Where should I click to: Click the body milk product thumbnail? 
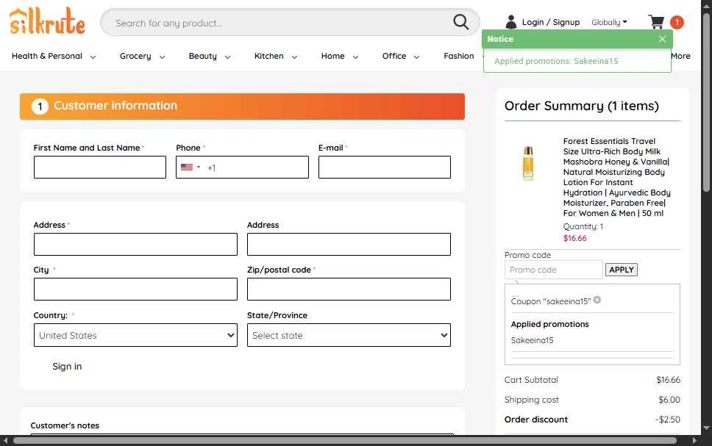tap(528, 163)
